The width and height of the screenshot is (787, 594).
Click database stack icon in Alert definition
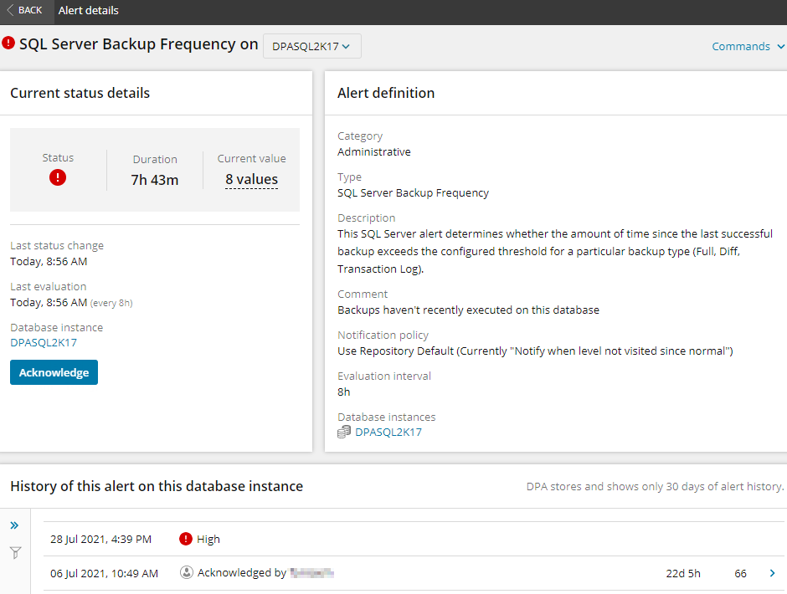tap(344, 433)
